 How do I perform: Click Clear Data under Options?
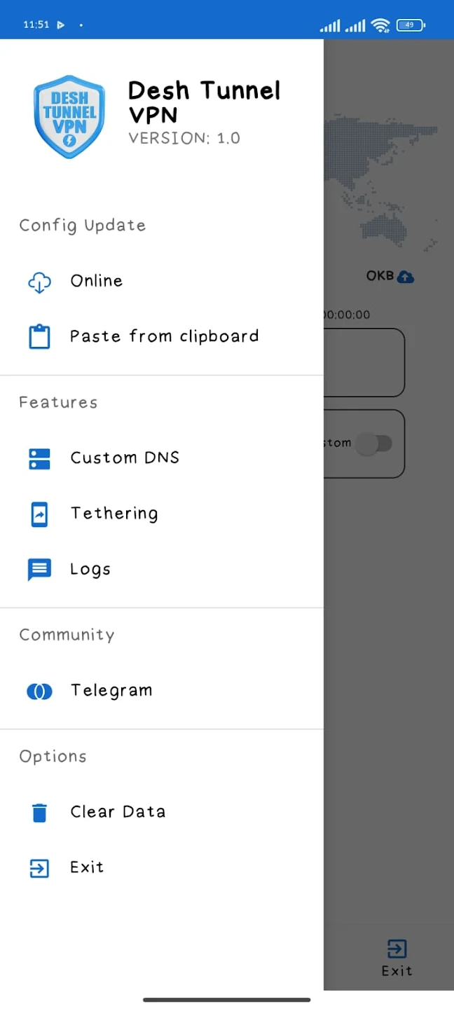(x=118, y=812)
